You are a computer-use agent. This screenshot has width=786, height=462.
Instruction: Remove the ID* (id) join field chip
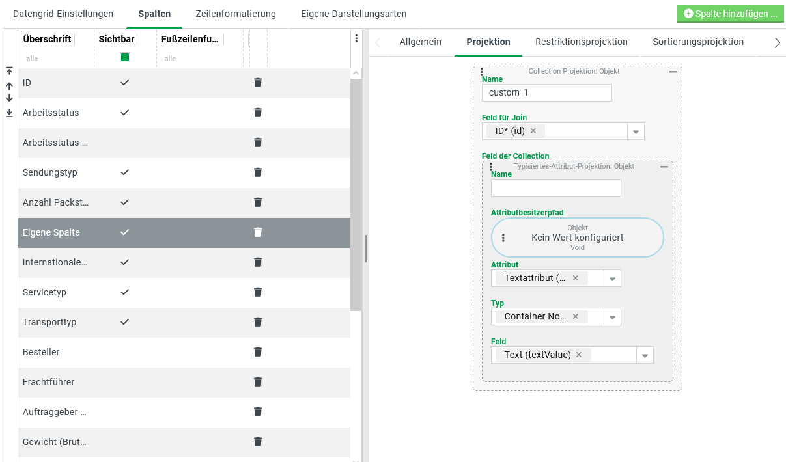pyautogui.click(x=533, y=131)
